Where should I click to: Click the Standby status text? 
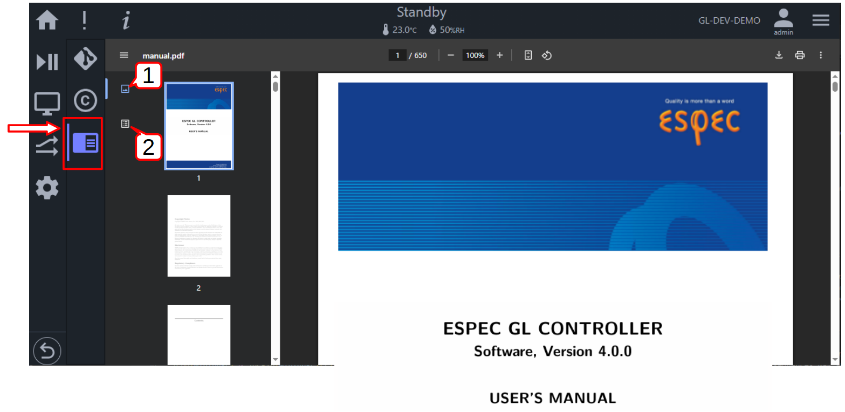[x=422, y=12]
